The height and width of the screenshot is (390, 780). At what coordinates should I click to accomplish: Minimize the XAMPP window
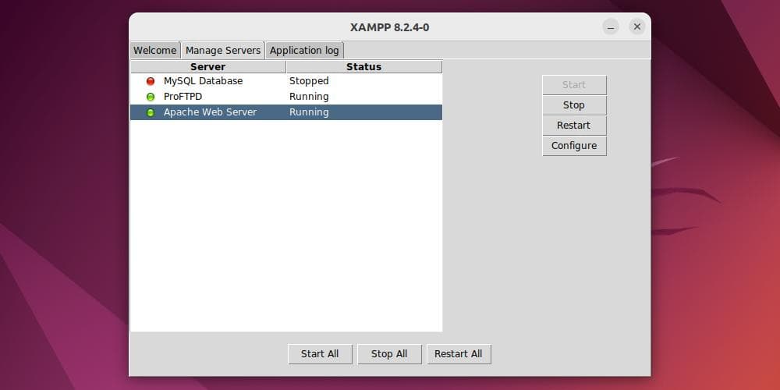tap(611, 27)
